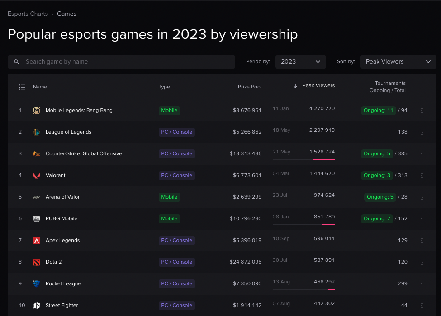Viewport: 441px width, 316px height.
Task: Click the Apex Legends logo icon
Action: coord(37,241)
